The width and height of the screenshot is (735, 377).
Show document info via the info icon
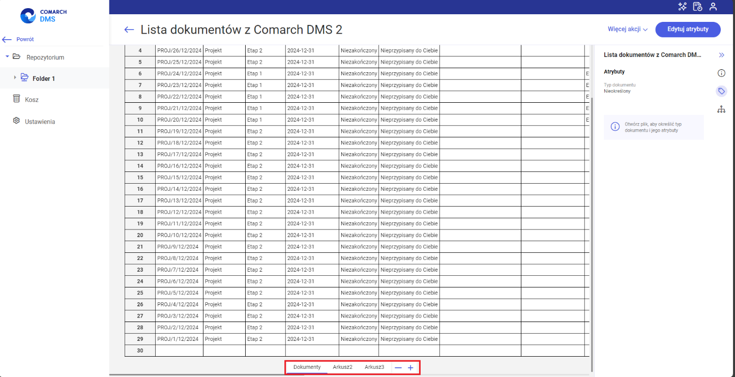pyautogui.click(x=721, y=73)
